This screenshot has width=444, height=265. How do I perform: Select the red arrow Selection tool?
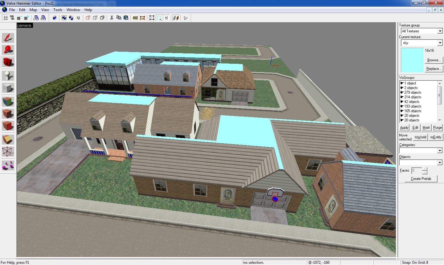point(8,38)
